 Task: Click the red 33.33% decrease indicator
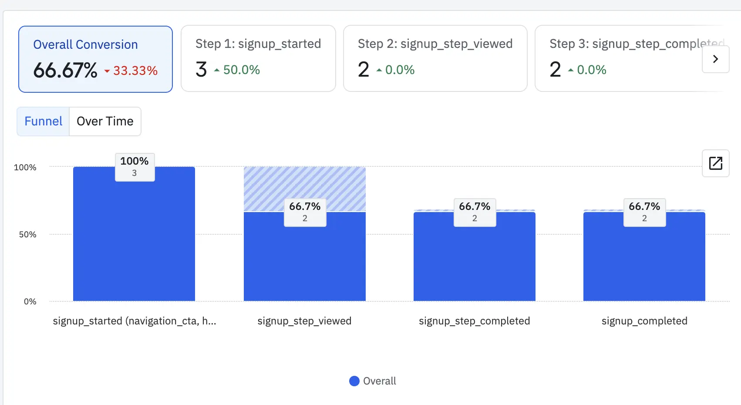[x=131, y=71]
